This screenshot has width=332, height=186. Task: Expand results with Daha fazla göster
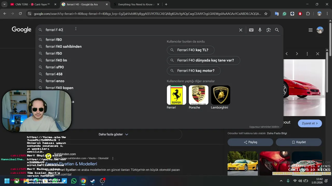113,134
